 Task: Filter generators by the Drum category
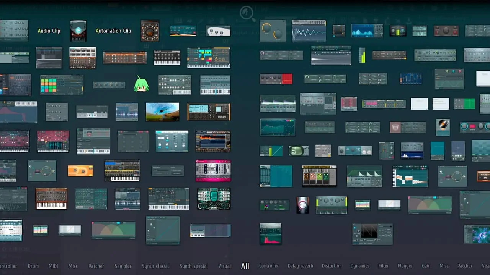(33, 266)
